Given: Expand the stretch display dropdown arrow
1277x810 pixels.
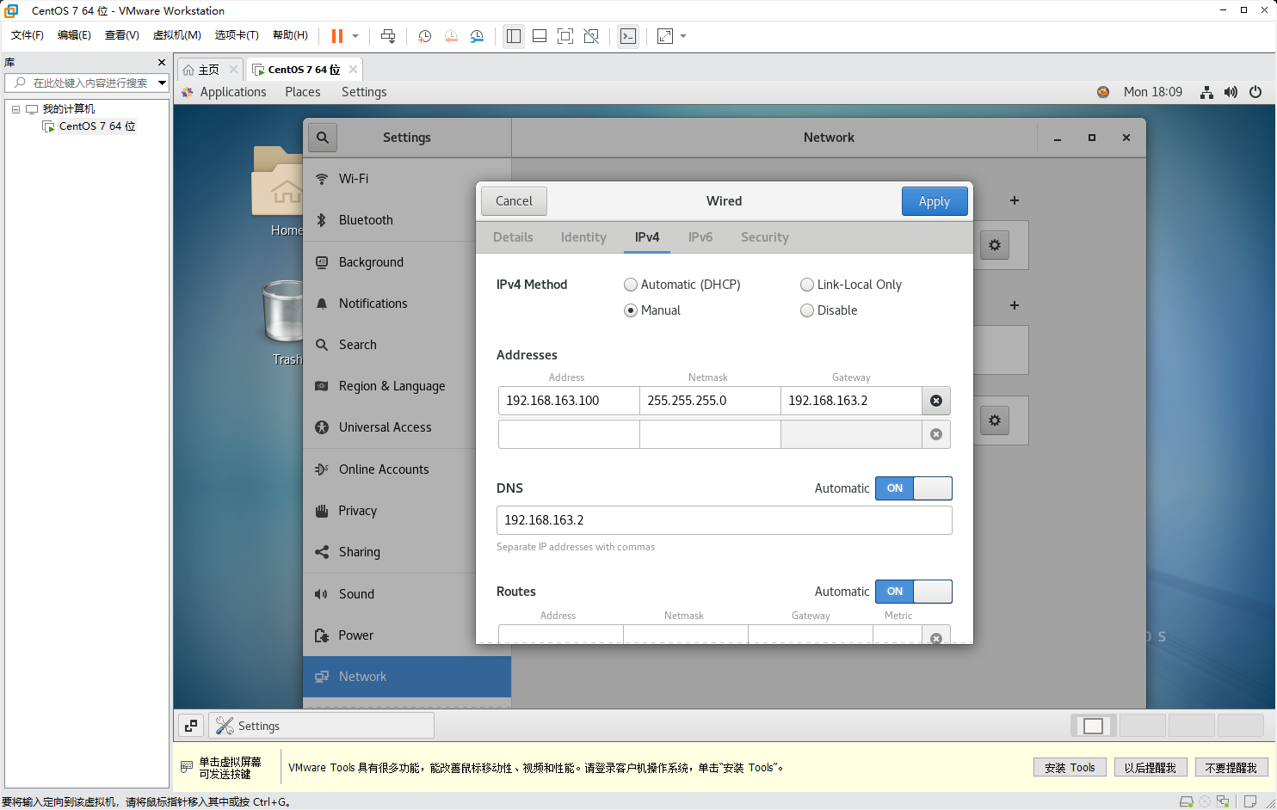Looking at the screenshot, I should pos(683,36).
